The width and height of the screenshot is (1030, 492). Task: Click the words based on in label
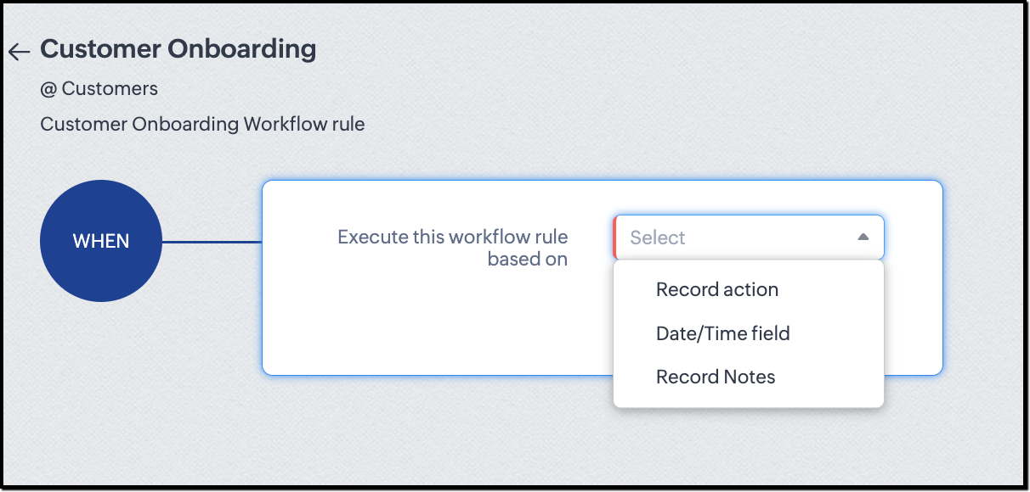point(528,260)
